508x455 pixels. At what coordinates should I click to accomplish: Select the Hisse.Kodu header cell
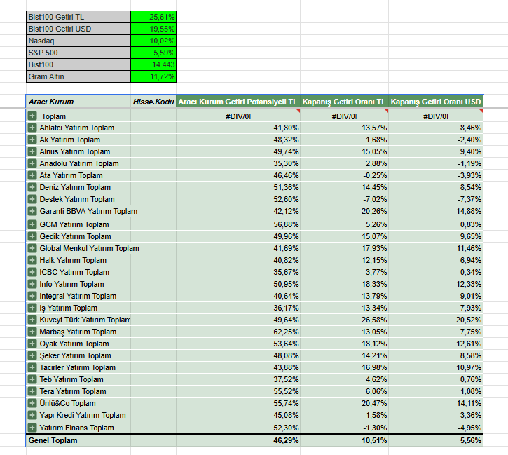(153, 102)
